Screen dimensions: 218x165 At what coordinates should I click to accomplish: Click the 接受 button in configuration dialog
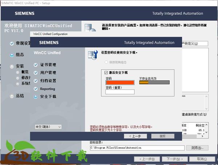[163, 136]
